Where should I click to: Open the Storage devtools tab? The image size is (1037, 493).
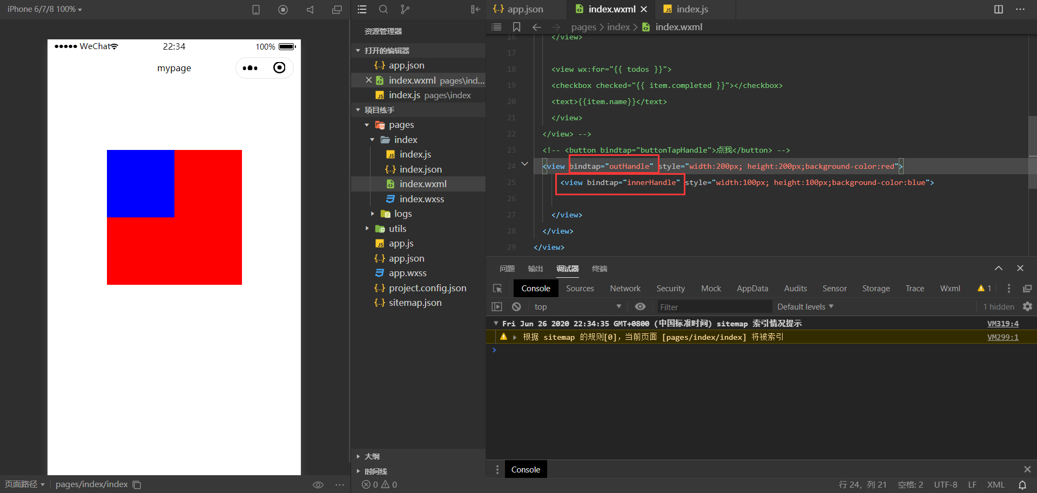coord(876,289)
